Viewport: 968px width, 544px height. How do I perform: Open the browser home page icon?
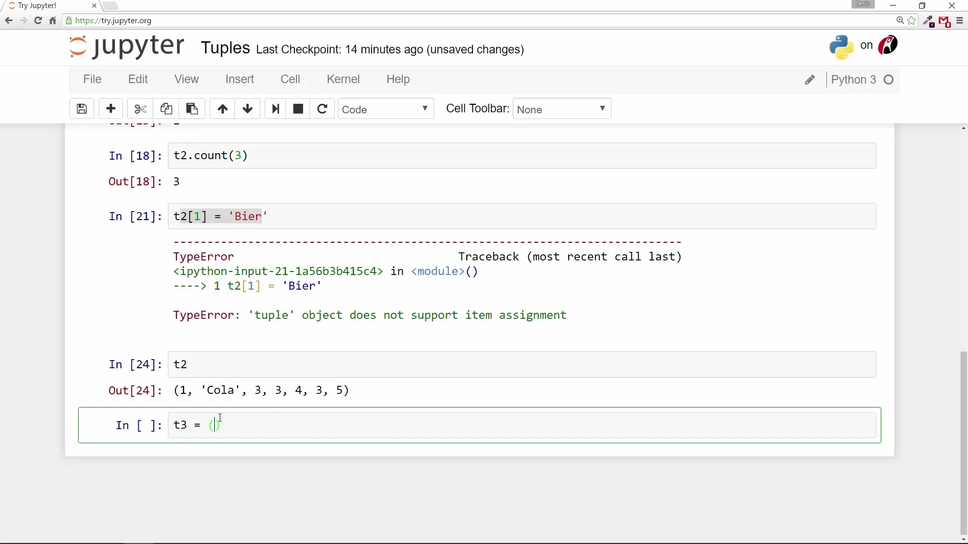52,21
